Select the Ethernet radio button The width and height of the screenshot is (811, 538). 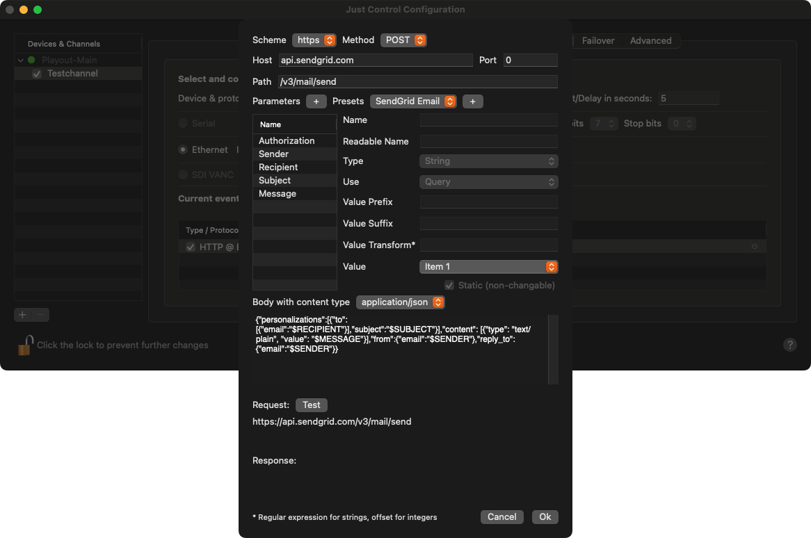point(182,150)
